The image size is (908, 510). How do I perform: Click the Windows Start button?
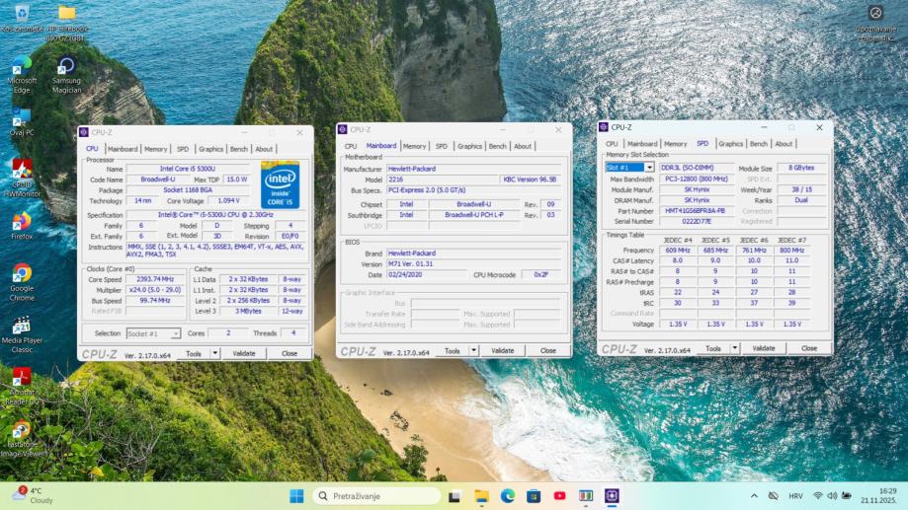click(x=296, y=495)
